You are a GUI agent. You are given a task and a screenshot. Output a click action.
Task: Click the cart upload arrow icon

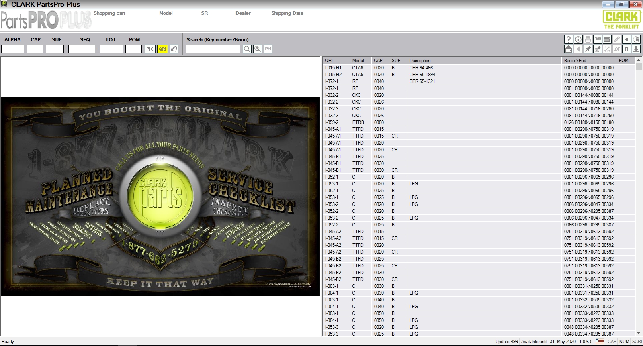597,49
